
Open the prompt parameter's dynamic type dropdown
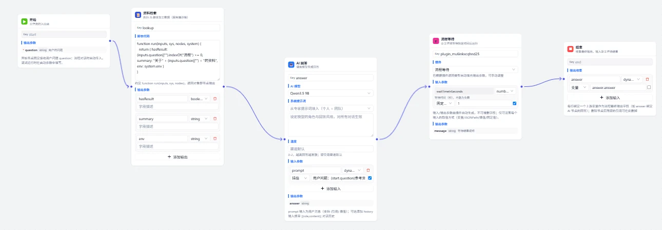[x=353, y=170]
